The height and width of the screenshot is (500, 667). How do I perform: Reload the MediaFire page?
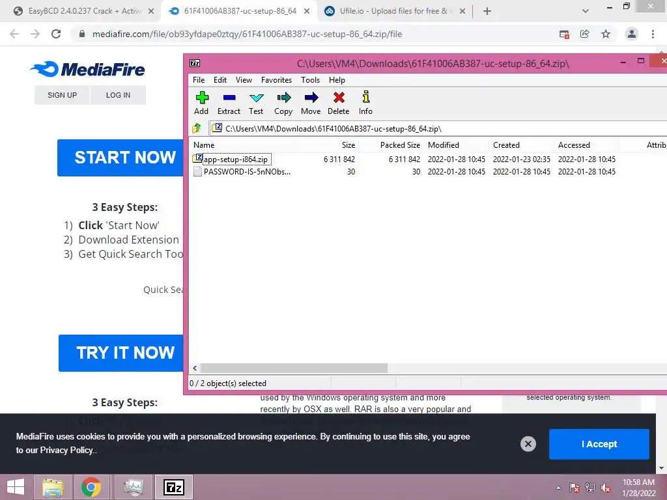click(x=56, y=34)
